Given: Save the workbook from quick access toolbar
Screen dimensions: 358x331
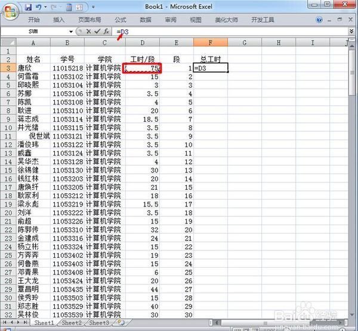Looking at the screenshot, I should [x=28, y=7].
